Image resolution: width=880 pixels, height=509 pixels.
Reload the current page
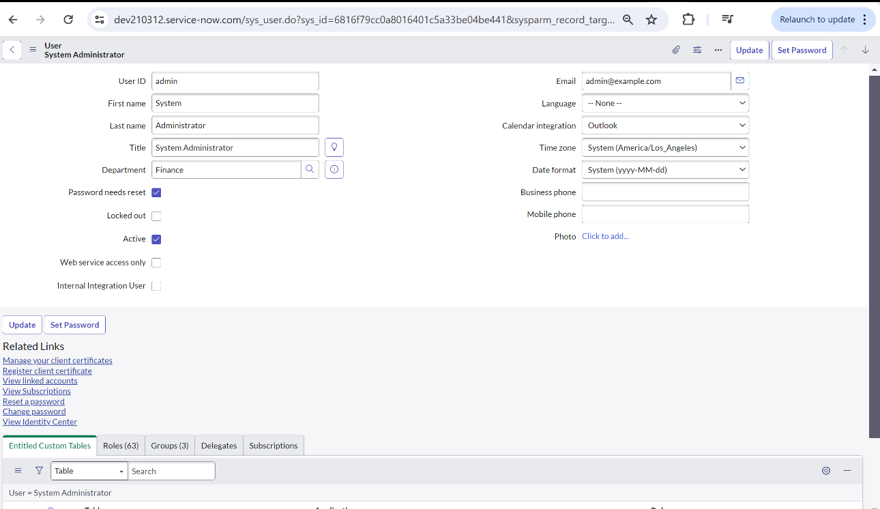(68, 20)
